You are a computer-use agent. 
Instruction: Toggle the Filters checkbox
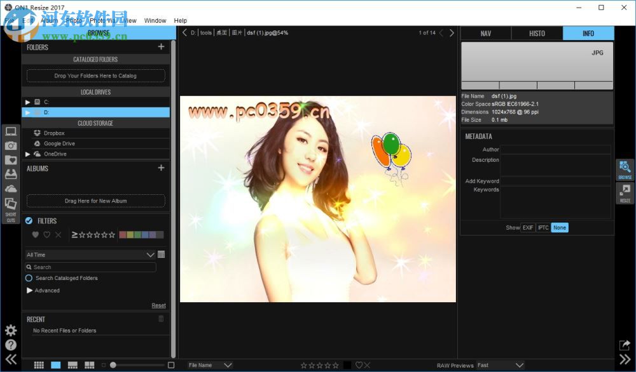(x=29, y=220)
